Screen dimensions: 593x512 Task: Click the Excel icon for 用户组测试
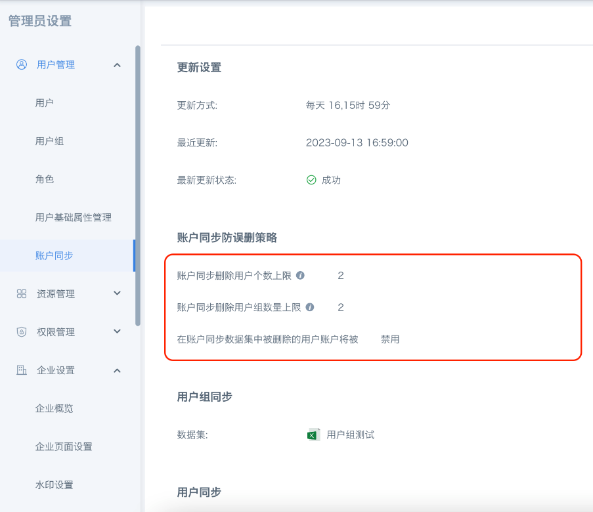tap(313, 435)
